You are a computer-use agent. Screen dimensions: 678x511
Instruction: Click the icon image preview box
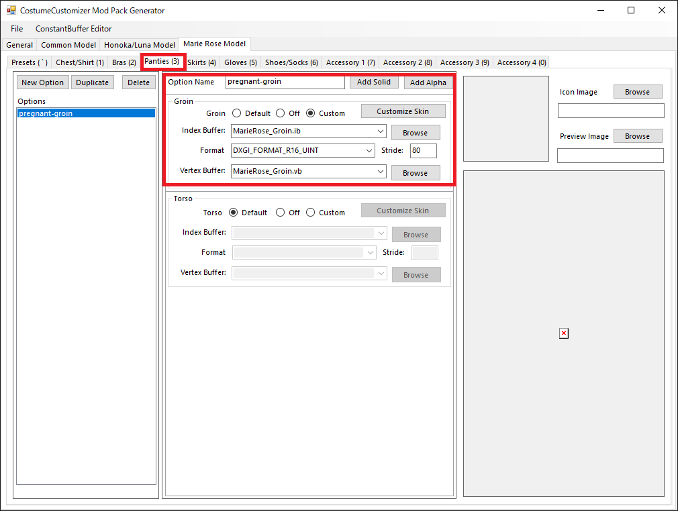[x=506, y=119]
